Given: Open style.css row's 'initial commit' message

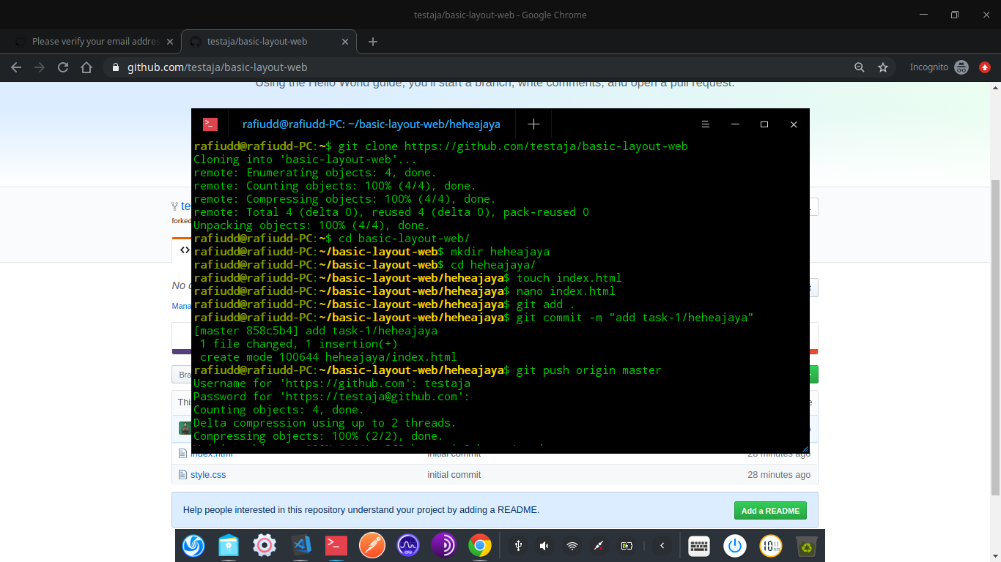Looking at the screenshot, I should point(454,475).
